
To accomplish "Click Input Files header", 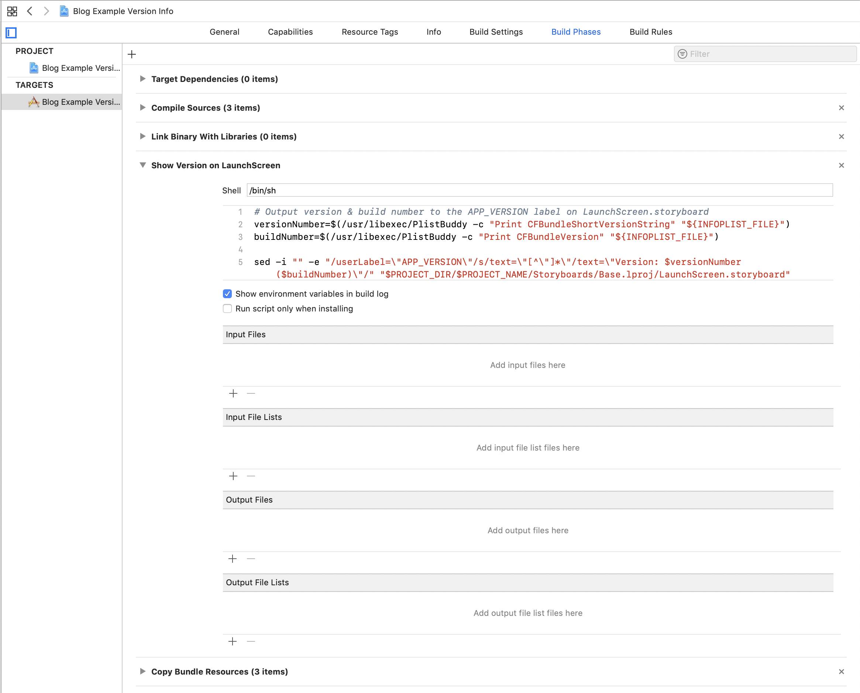I will pyautogui.click(x=528, y=335).
